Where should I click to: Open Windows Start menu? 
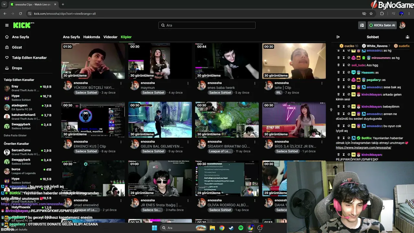pos(155,228)
